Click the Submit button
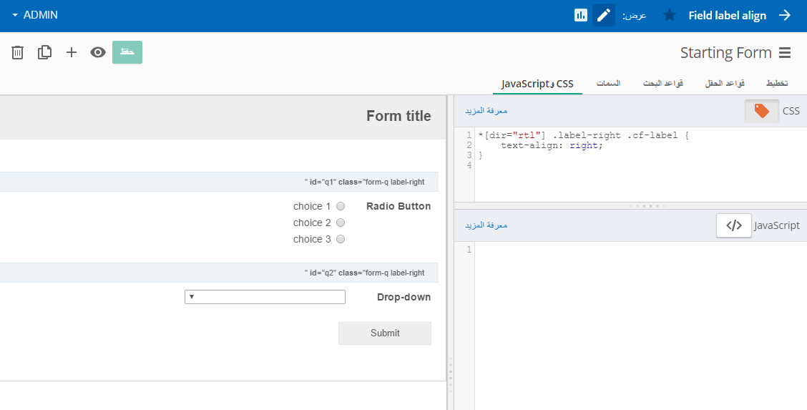 click(x=385, y=333)
